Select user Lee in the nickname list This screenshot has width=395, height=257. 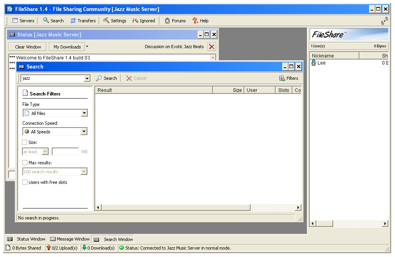pyautogui.click(x=321, y=63)
